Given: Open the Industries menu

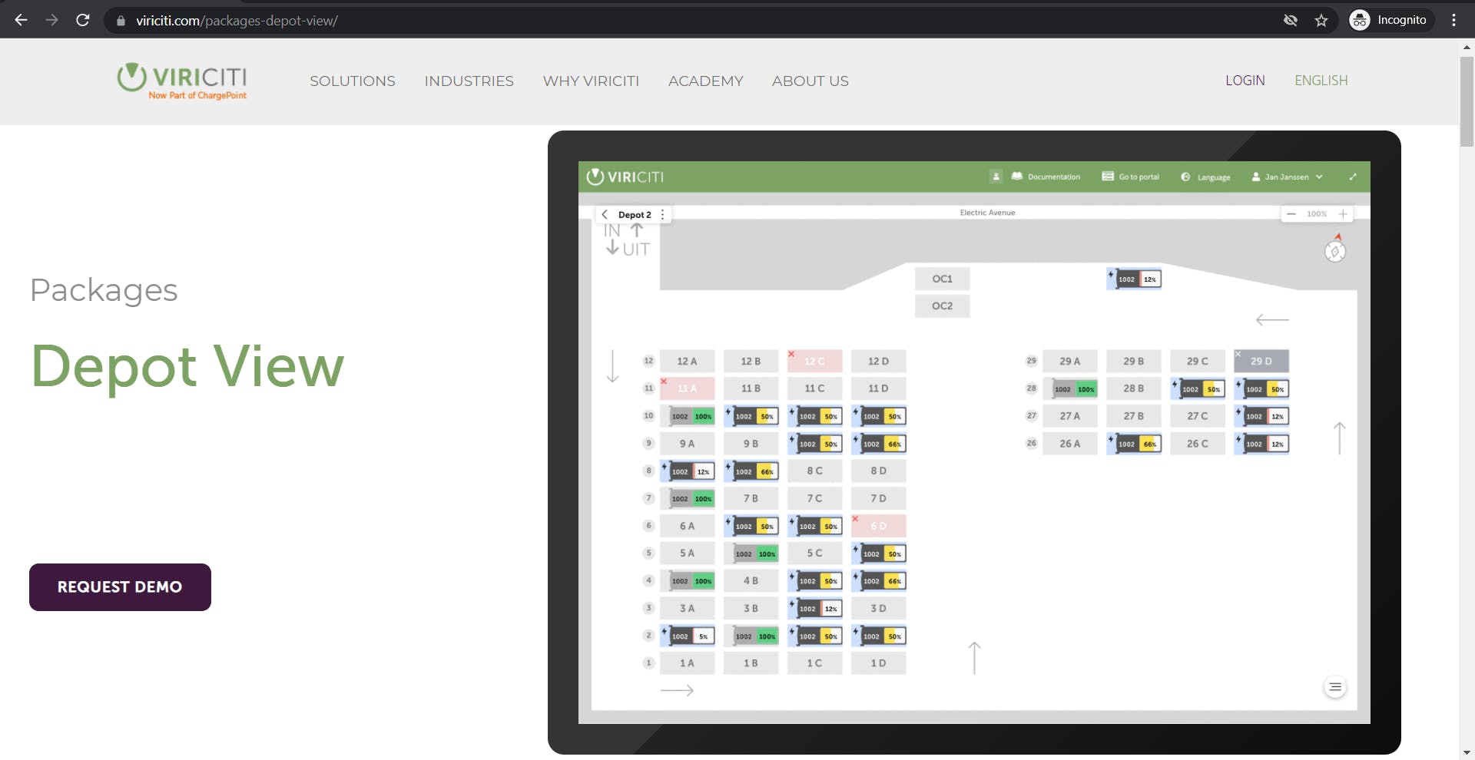Looking at the screenshot, I should (469, 81).
